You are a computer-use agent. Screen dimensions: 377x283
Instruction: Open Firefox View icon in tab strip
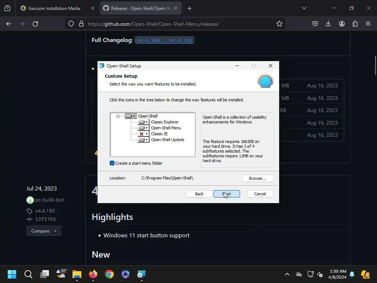pos(7,8)
